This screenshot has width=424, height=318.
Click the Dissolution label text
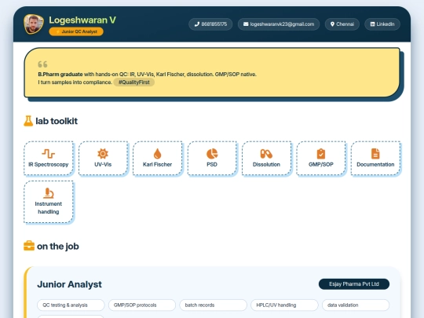coord(266,164)
